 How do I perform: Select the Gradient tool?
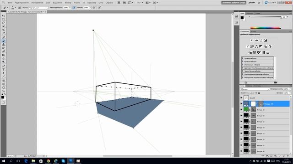3,55
